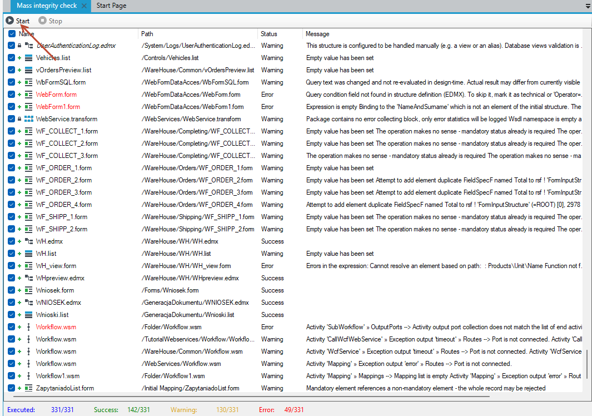
Task: Click the horizontal scrollbar below the list
Action: point(251,397)
